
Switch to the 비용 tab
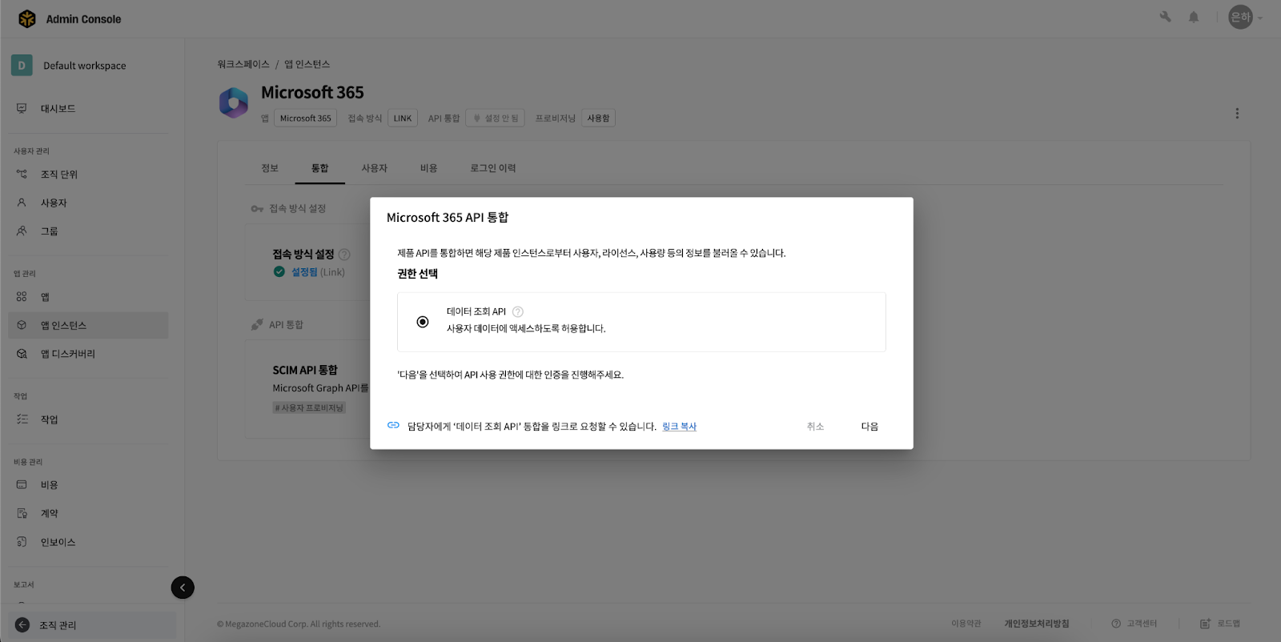pos(429,168)
